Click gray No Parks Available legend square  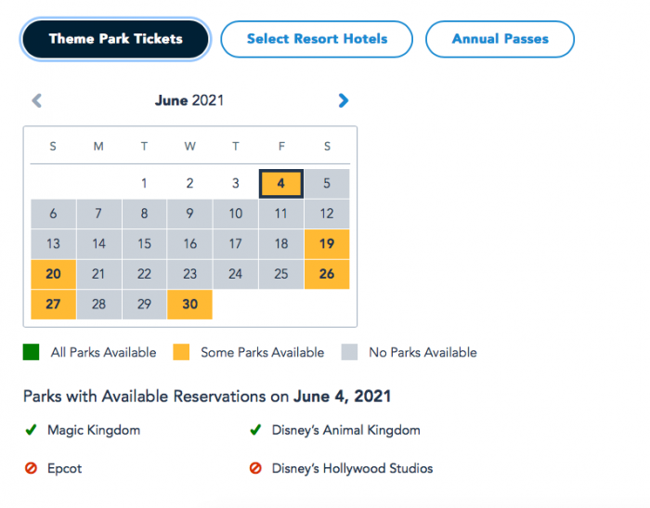(349, 352)
